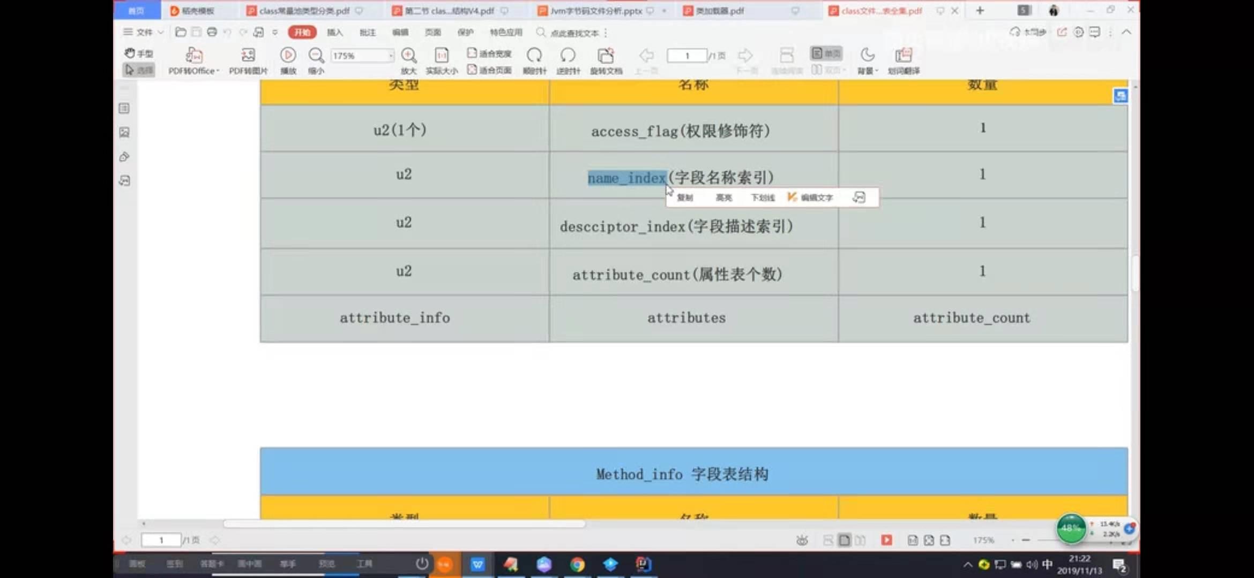The width and height of the screenshot is (1254, 578).
Task: Click the translate icon in selection popup
Action: pyautogui.click(x=859, y=197)
